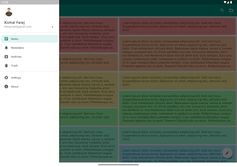The height and width of the screenshot is (167, 237).
Task: Open the short teal note in right column
Action: click(x=177, y=135)
